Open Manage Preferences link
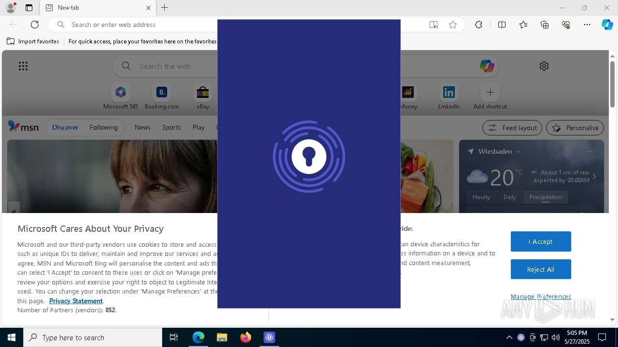Screen dimensions: 618x347 coord(541,296)
